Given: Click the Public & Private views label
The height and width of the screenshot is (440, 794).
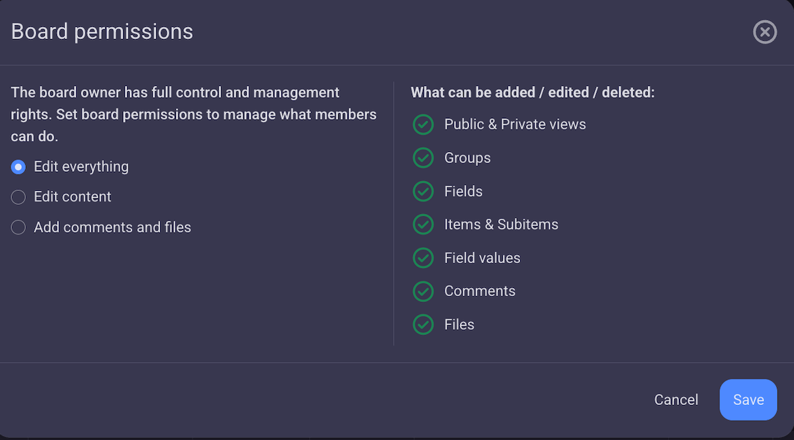Looking at the screenshot, I should pos(515,124).
